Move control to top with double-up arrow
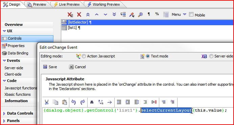The image size is (234, 125). pos(88,14)
